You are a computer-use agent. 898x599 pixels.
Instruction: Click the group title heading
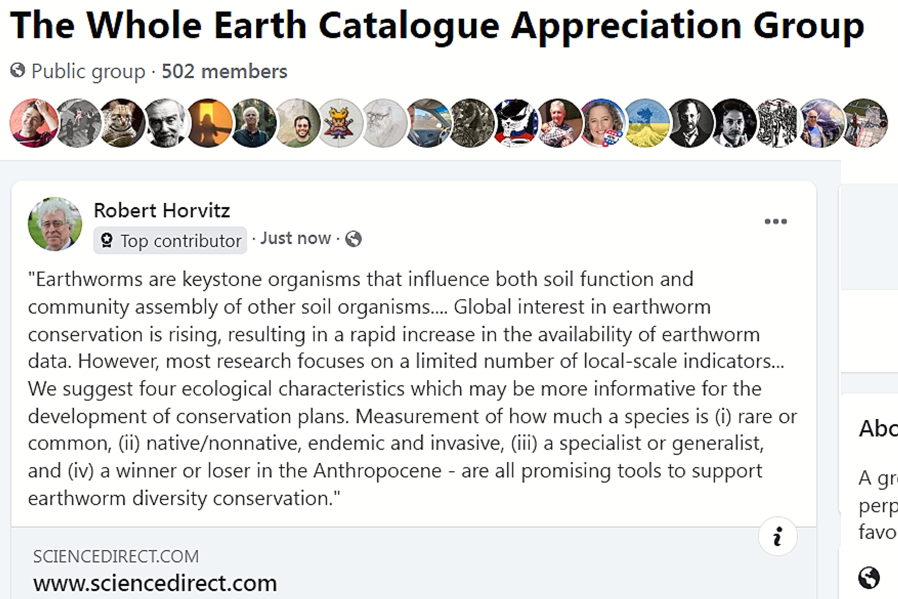[x=437, y=25]
